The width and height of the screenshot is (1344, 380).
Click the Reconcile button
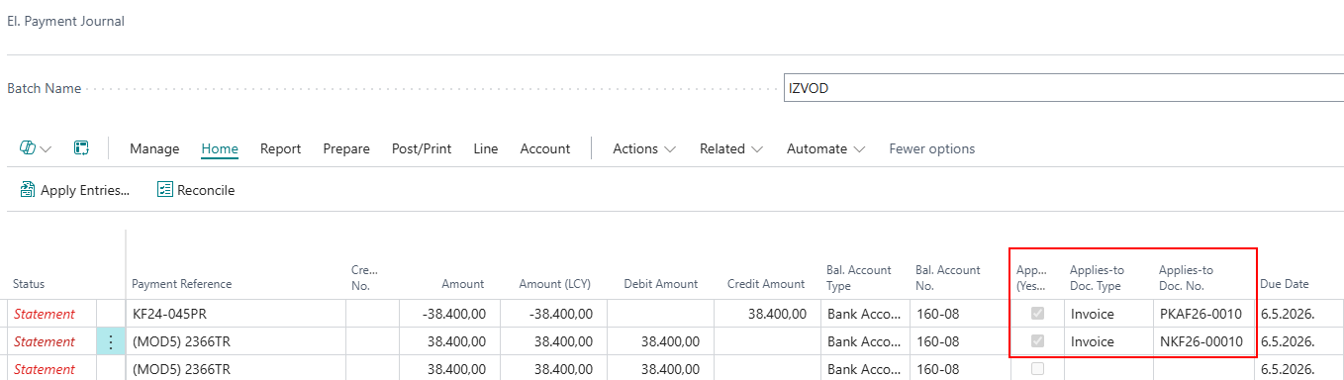[x=196, y=190]
